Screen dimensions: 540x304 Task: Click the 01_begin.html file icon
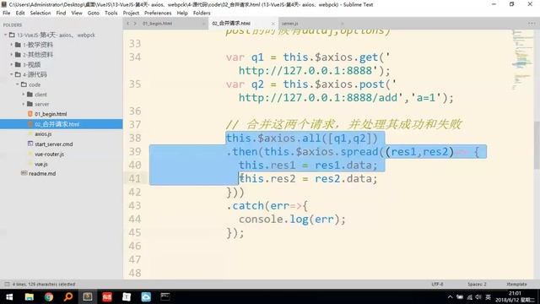coord(30,114)
